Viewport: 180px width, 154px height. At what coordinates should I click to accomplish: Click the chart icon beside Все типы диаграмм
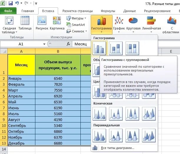pyautogui.click(x=95, y=148)
